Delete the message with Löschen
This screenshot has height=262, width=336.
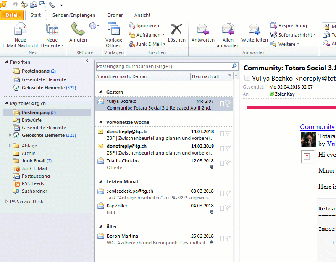pyautogui.click(x=176, y=33)
